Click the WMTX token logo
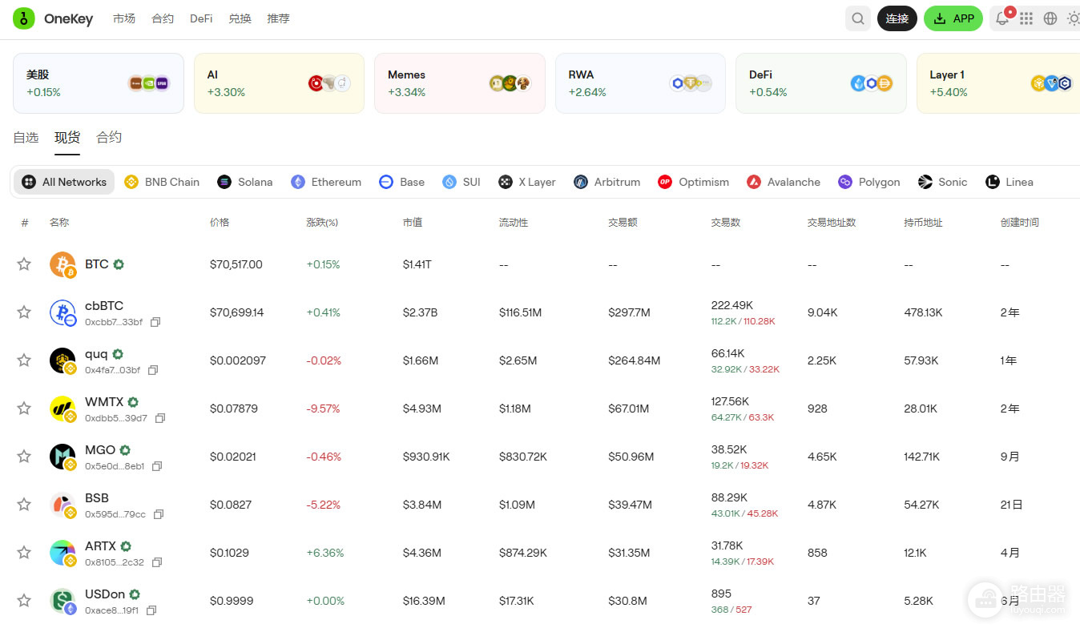The image size is (1080, 632). 62,409
